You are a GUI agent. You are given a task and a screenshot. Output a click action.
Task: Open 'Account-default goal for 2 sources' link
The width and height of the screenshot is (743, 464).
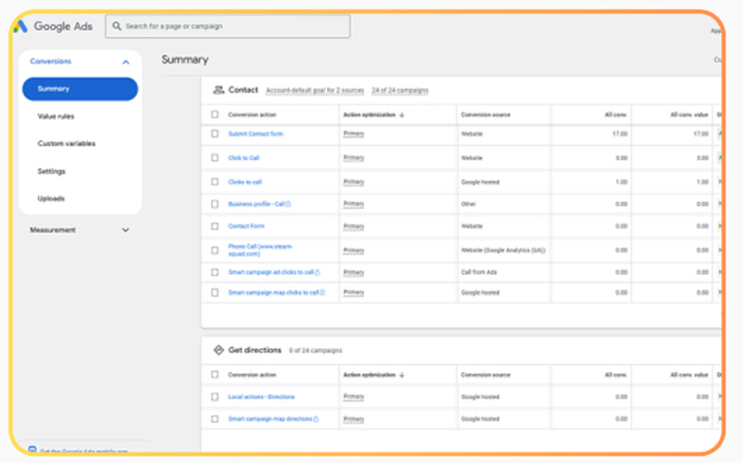click(315, 90)
